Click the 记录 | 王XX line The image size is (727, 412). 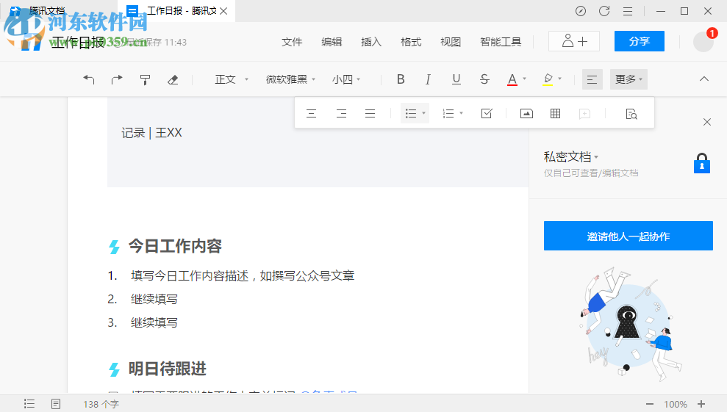151,133
